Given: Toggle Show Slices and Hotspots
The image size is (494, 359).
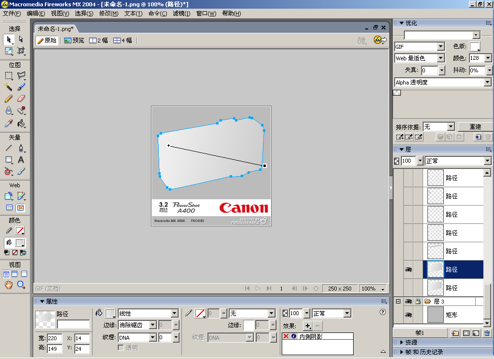Looking at the screenshot, I should (20, 207).
